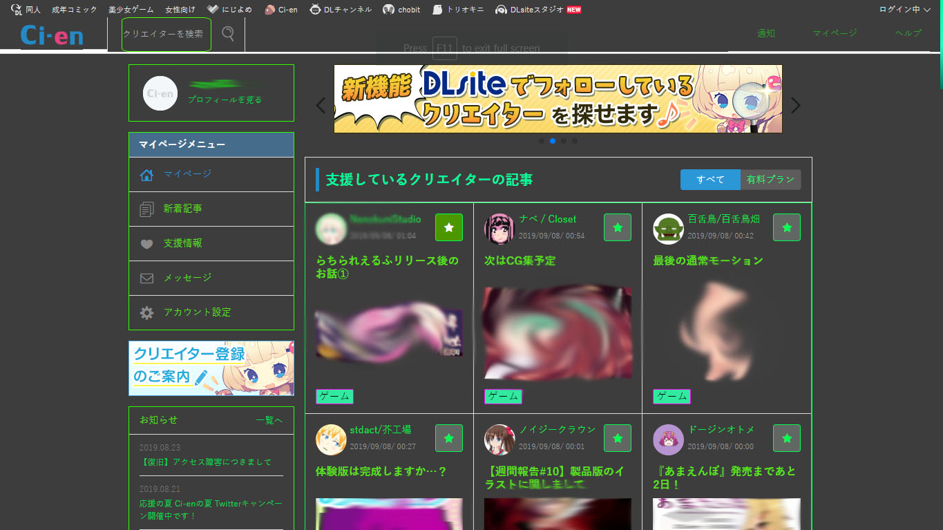Image resolution: width=943 pixels, height=530 pixels.
Task: Expand the ログイン中 dropdown
Action: pyautogui.click(x=904, y=10)
